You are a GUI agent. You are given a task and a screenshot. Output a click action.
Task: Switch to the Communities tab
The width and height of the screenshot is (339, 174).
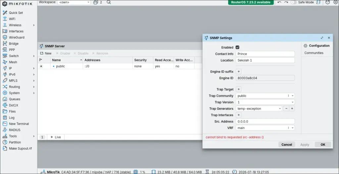[314, 53]
